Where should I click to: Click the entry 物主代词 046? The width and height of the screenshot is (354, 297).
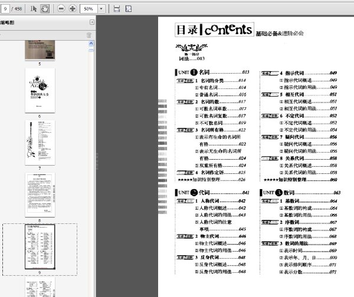coord(211,236)
